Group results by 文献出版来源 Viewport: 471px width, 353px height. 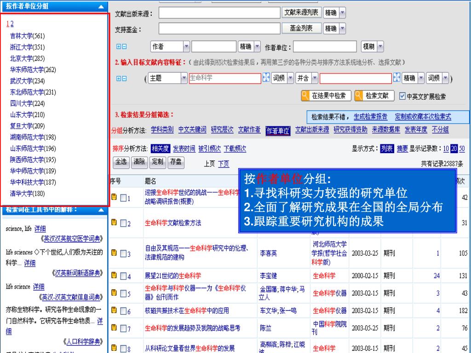coord(312,129)
